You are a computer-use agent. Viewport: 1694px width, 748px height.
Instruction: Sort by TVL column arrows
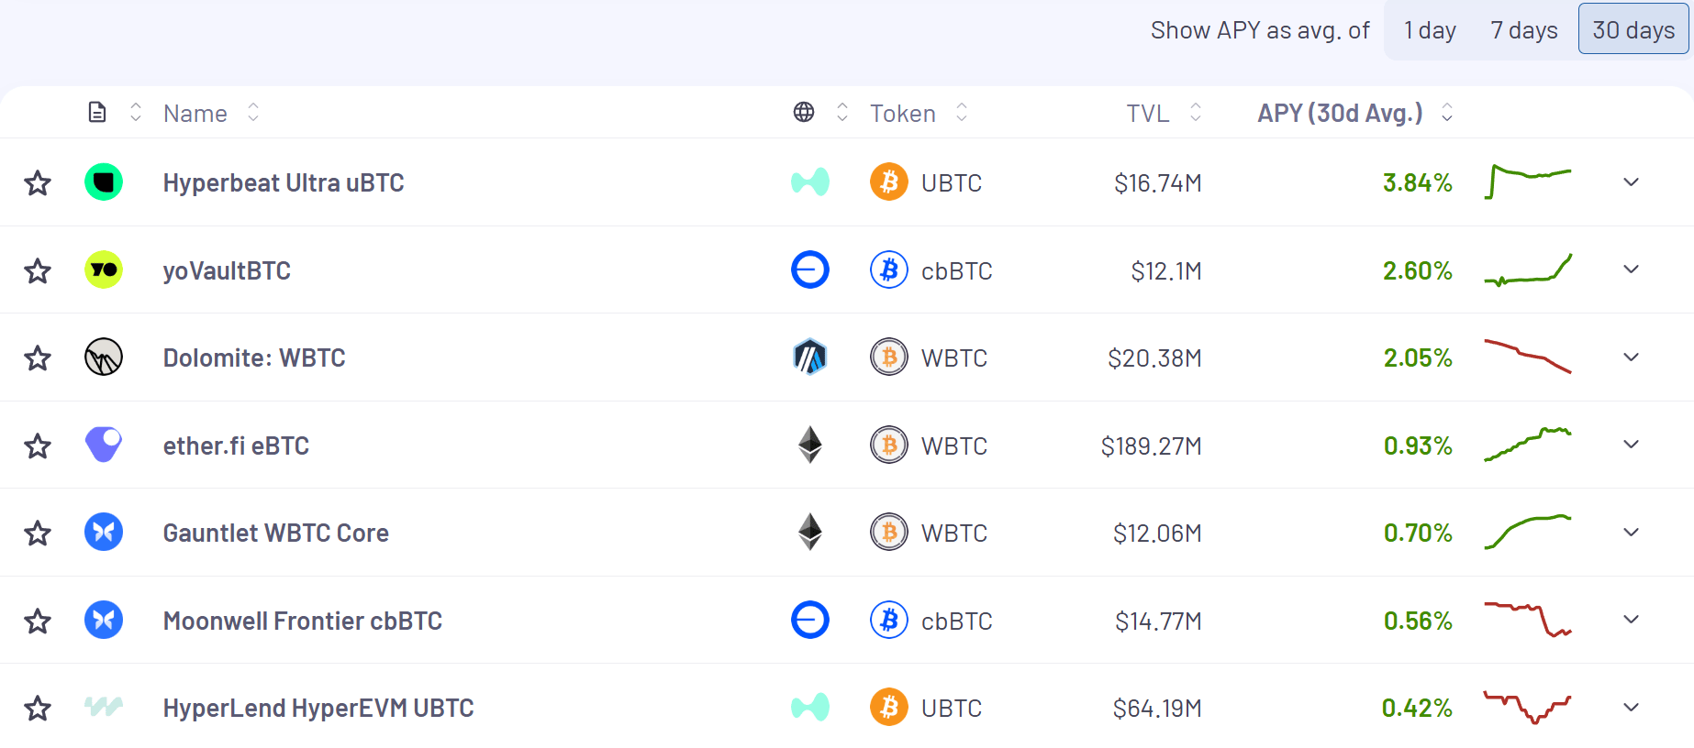[x=1196, y=113]
